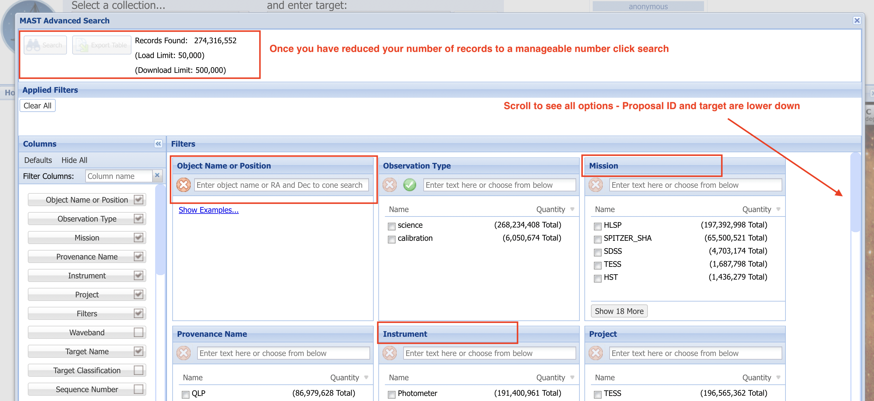Click the Search binoculars icon
The image size is (874, 401).
[x=33, y=45]
